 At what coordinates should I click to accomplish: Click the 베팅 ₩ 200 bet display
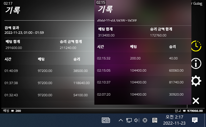pos(12,111)
